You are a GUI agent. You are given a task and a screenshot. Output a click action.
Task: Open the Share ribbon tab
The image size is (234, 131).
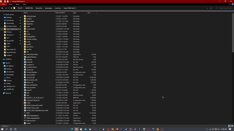pos(18,4)
